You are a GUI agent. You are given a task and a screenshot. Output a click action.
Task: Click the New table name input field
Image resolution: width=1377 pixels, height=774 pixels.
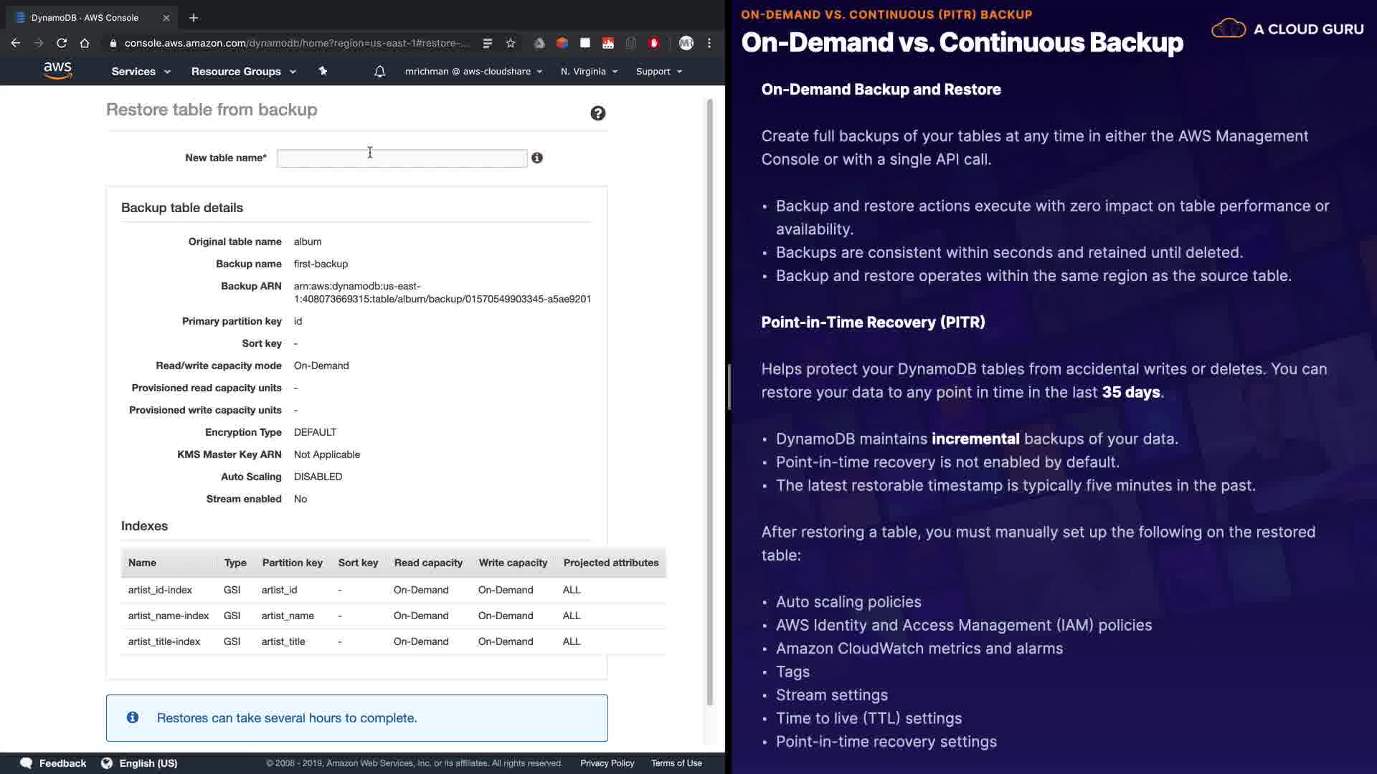[402, 158]
